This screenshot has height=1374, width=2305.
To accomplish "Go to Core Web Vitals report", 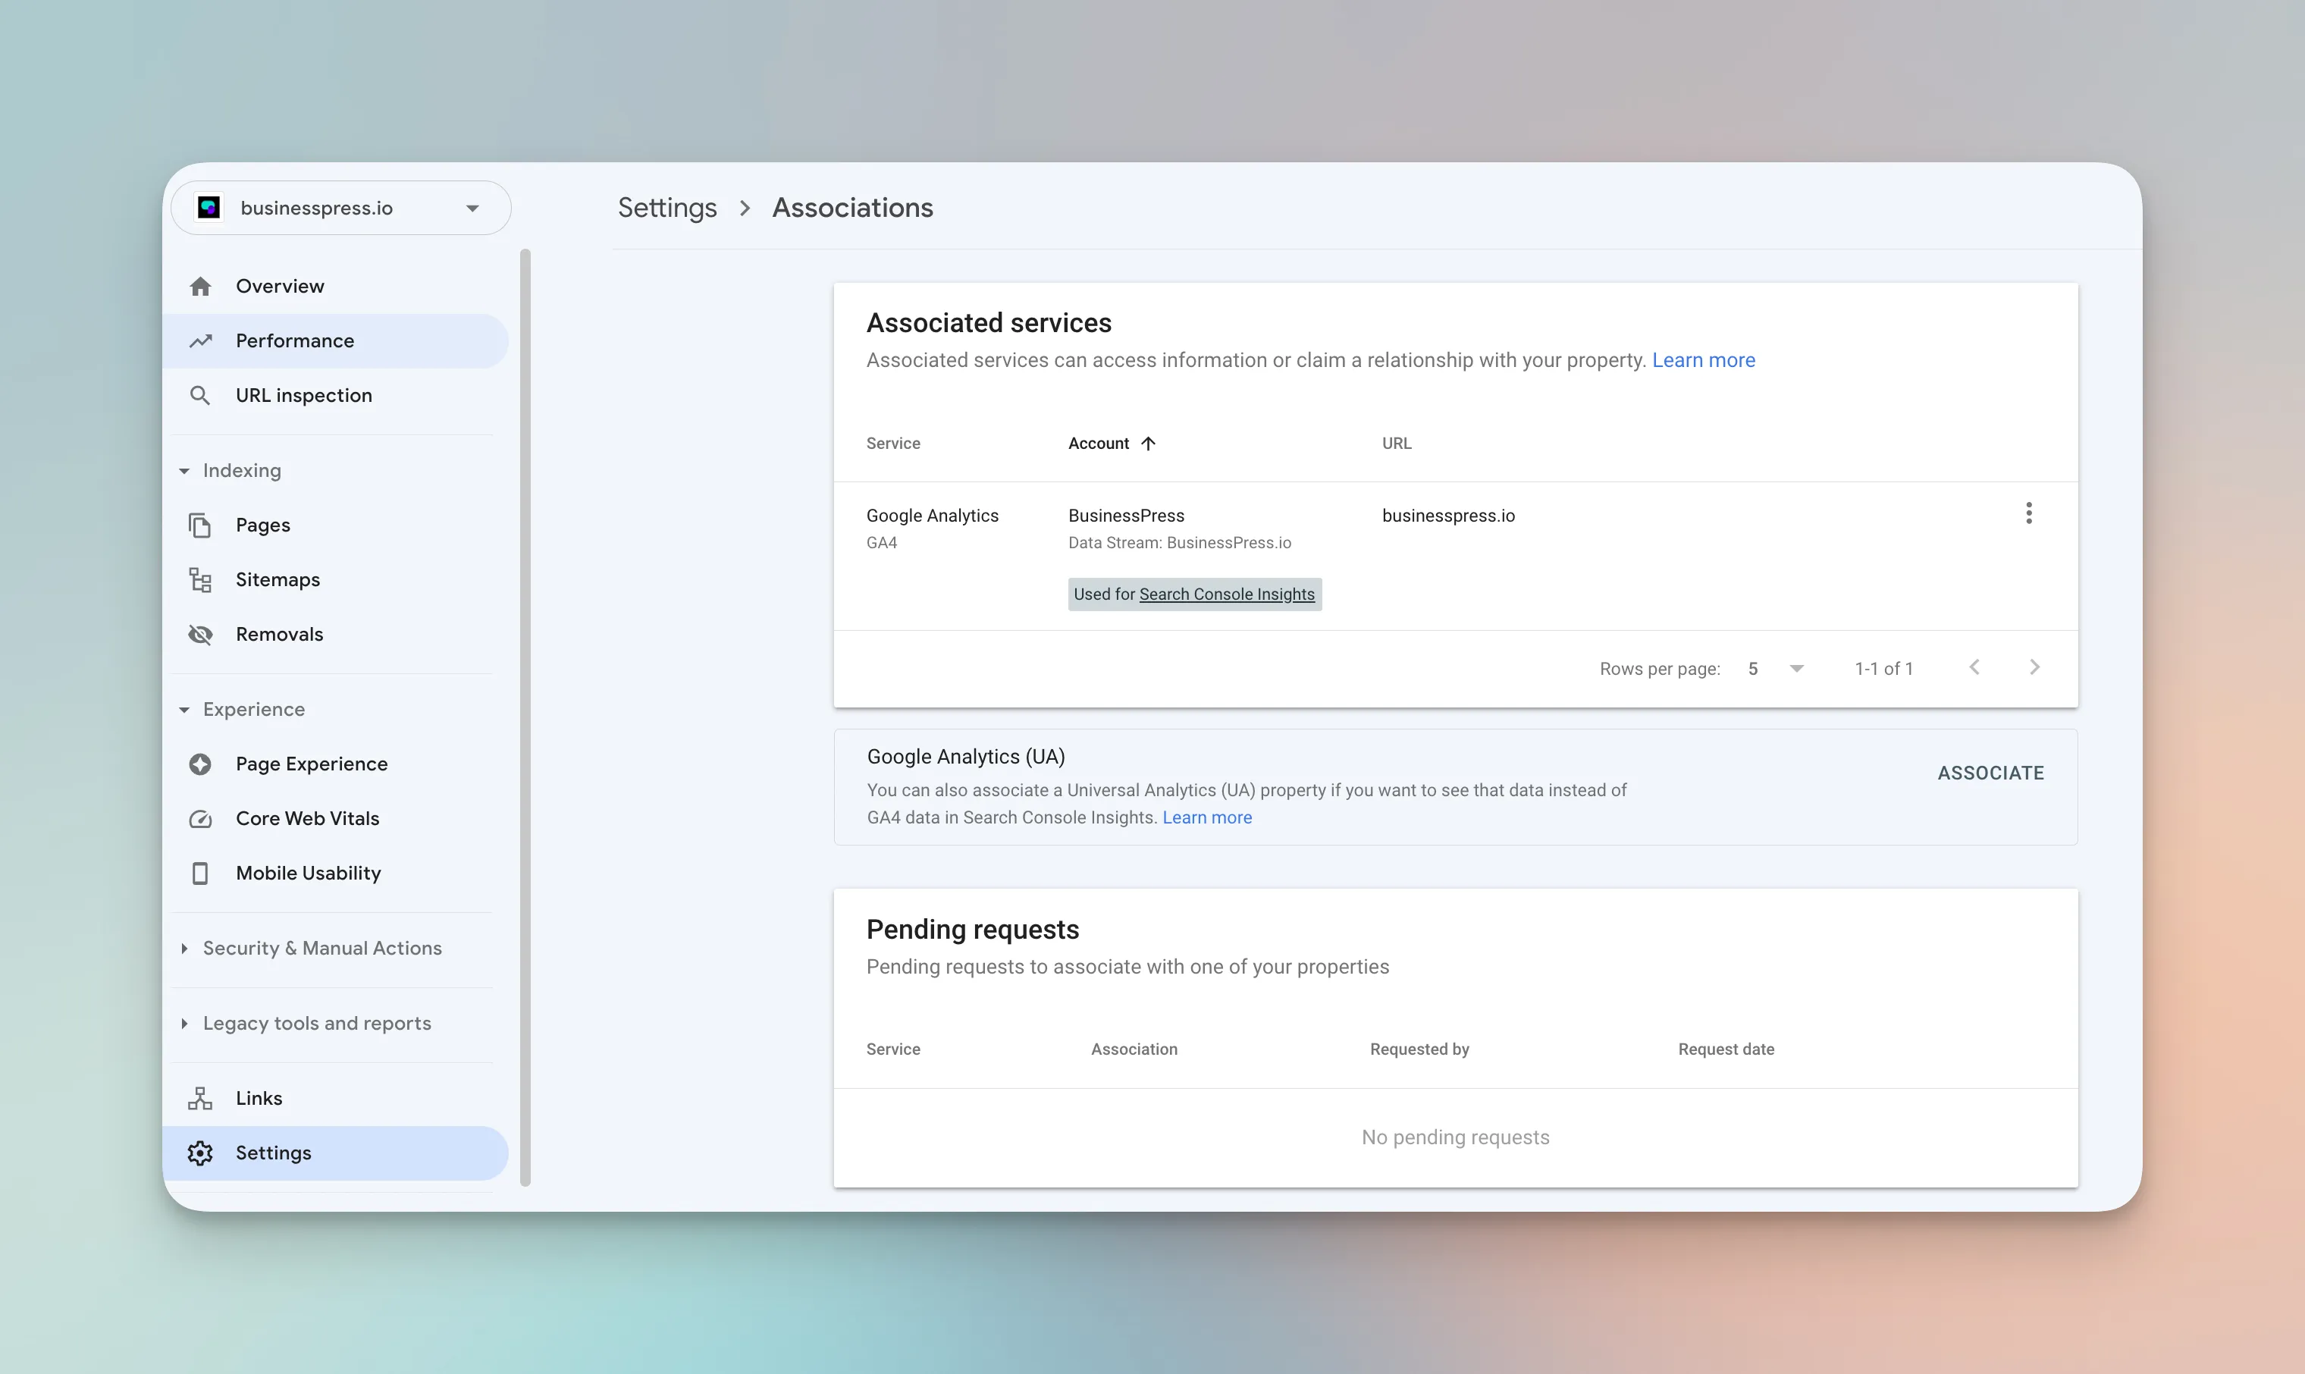I will [335, 818].
